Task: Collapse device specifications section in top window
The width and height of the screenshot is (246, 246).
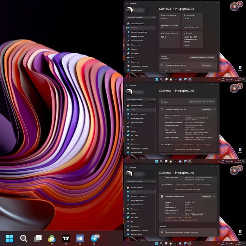Action: [x=214, y=65]
